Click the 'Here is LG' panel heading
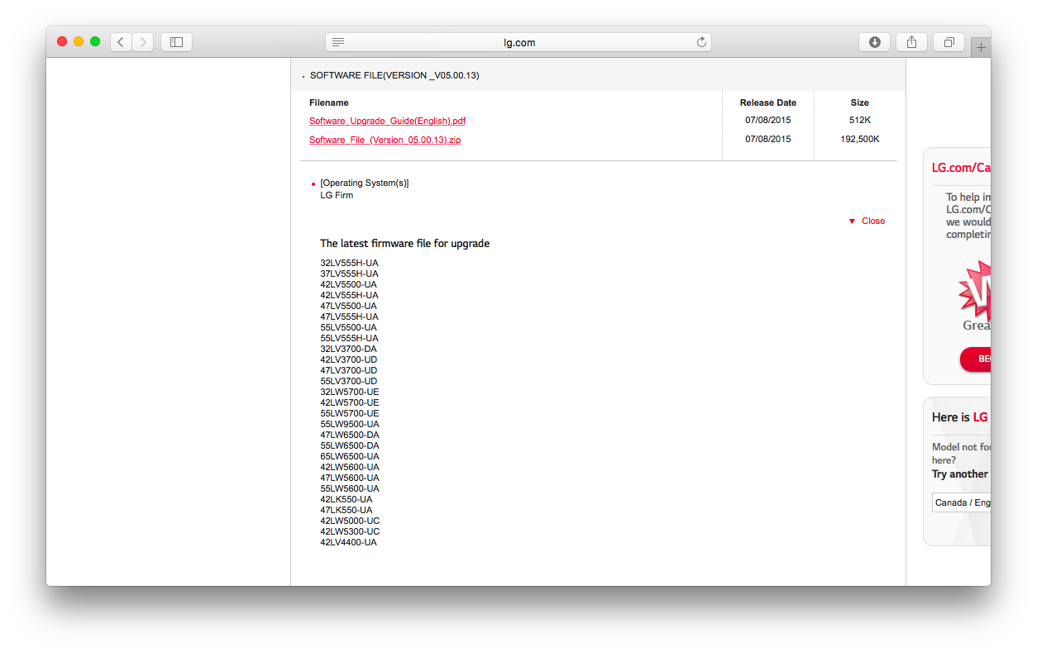The image size is (1037, 652). (960, 417)
